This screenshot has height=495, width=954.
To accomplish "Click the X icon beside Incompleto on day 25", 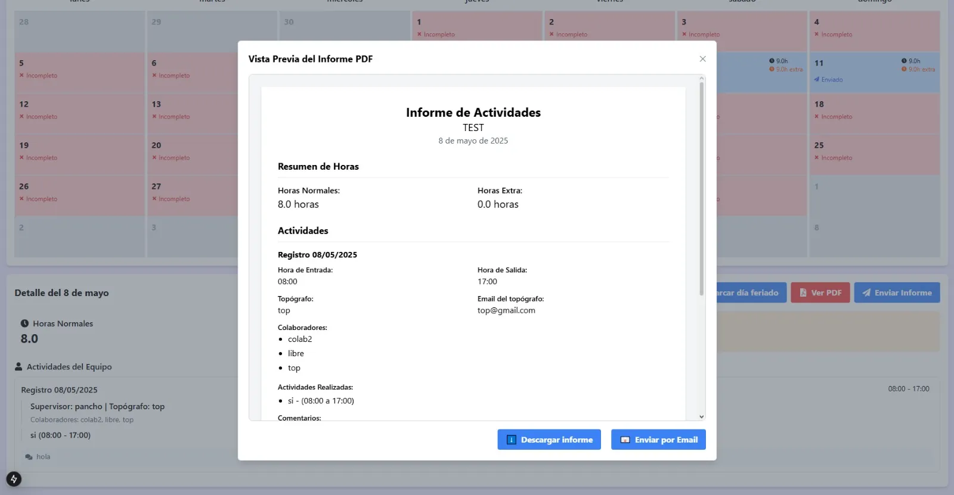I will tap(817, 158).
